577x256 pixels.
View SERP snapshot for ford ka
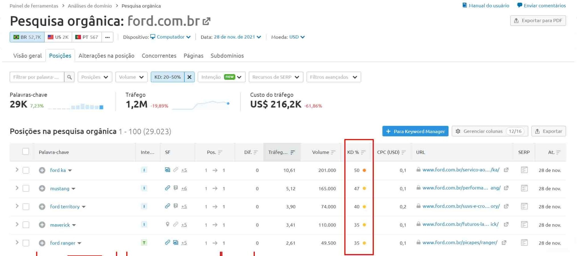(x=524, y=170)
